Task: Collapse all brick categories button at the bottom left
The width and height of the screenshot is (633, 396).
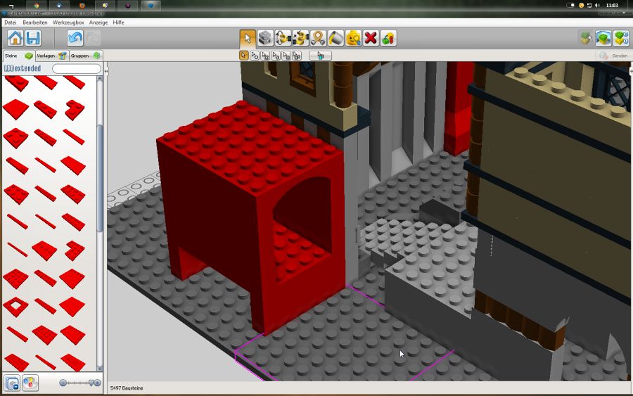Action: pos(12,383)
